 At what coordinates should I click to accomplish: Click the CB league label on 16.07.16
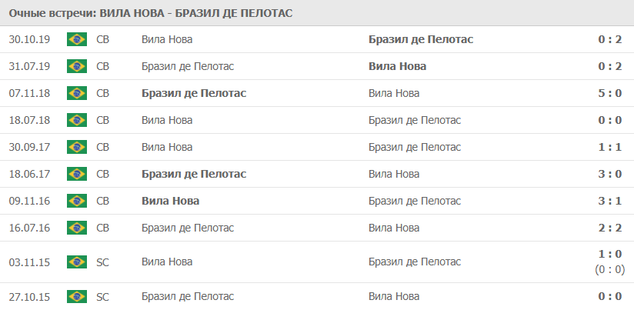click(x=102, y=228)
